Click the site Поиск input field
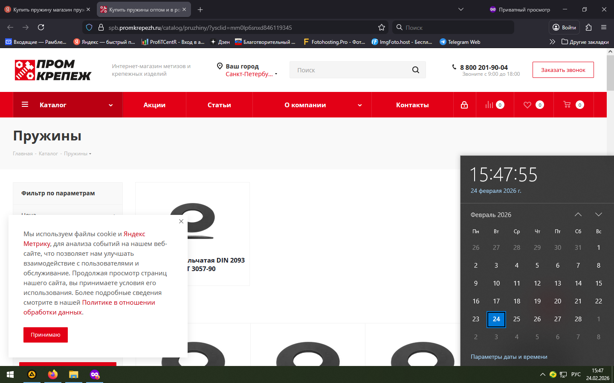 [350, 70]
